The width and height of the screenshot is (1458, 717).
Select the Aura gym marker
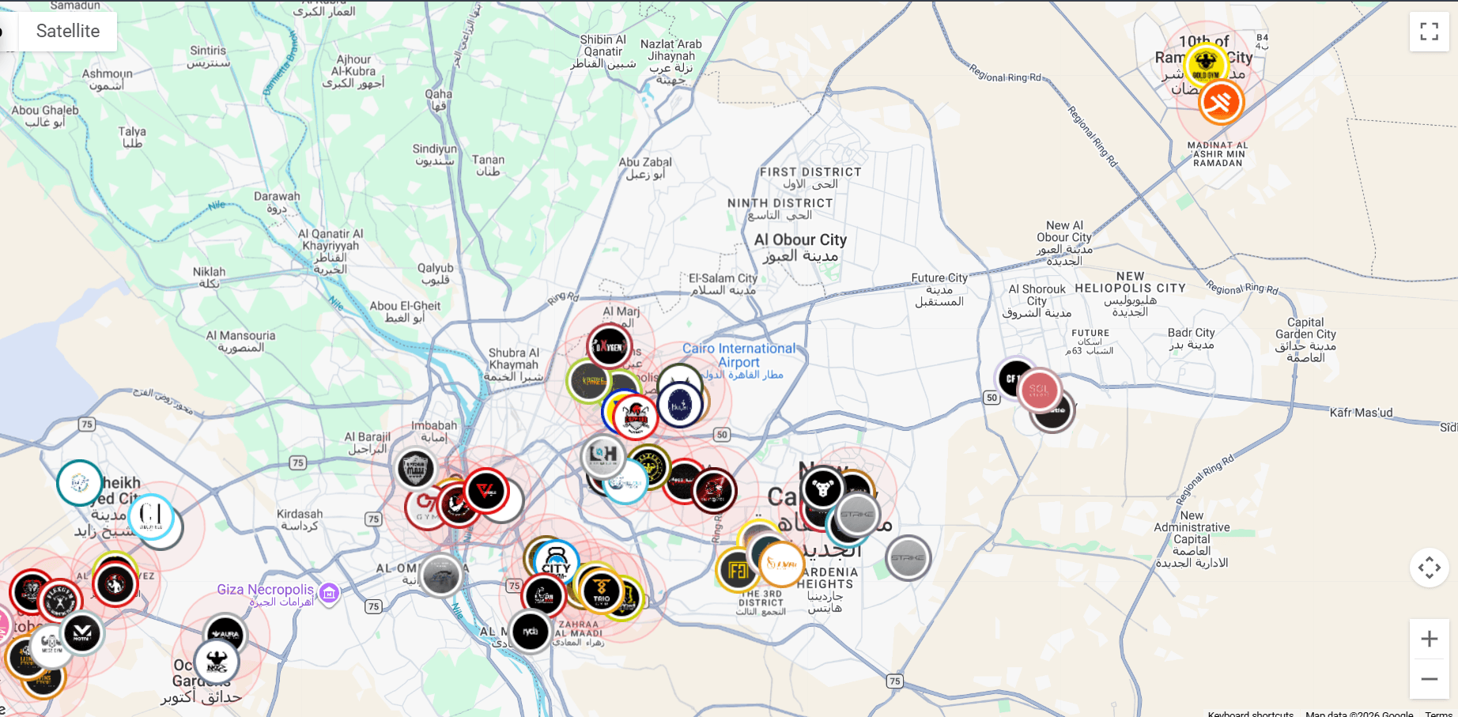click(x=225, y=635)
